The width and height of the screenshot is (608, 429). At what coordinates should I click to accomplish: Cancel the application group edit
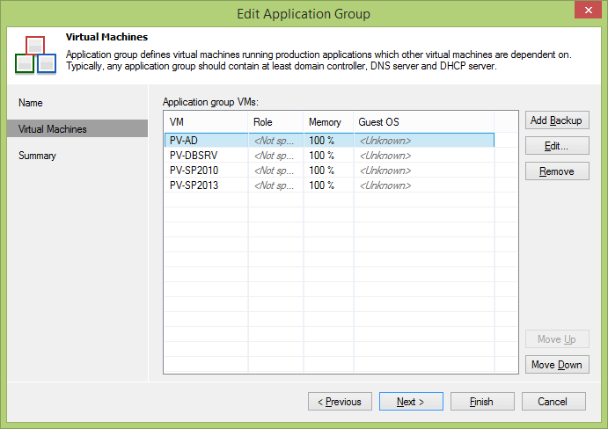[x=553, y=402]
